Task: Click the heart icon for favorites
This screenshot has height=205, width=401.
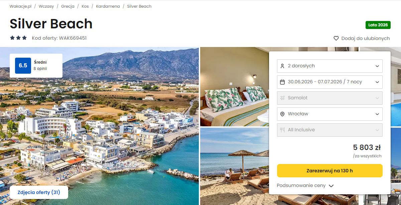Action: 336,38
